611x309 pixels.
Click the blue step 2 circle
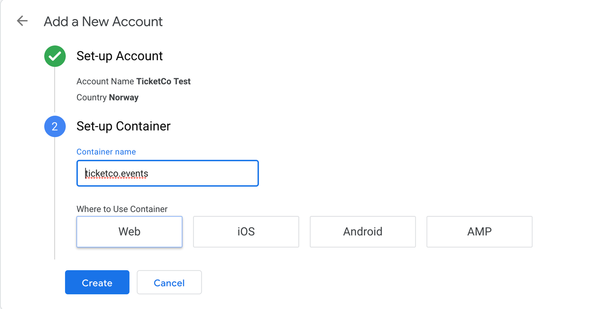(x=55, y=127)
